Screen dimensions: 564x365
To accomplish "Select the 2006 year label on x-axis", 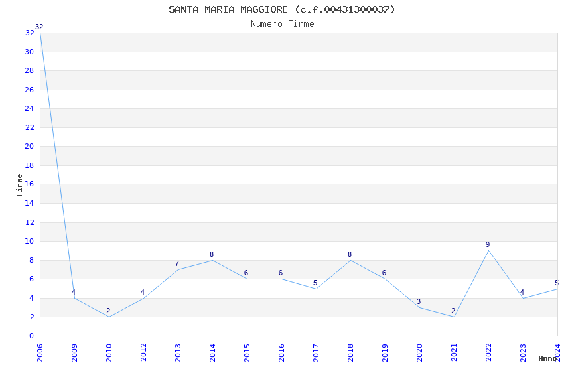I will (x=40, y=353).
